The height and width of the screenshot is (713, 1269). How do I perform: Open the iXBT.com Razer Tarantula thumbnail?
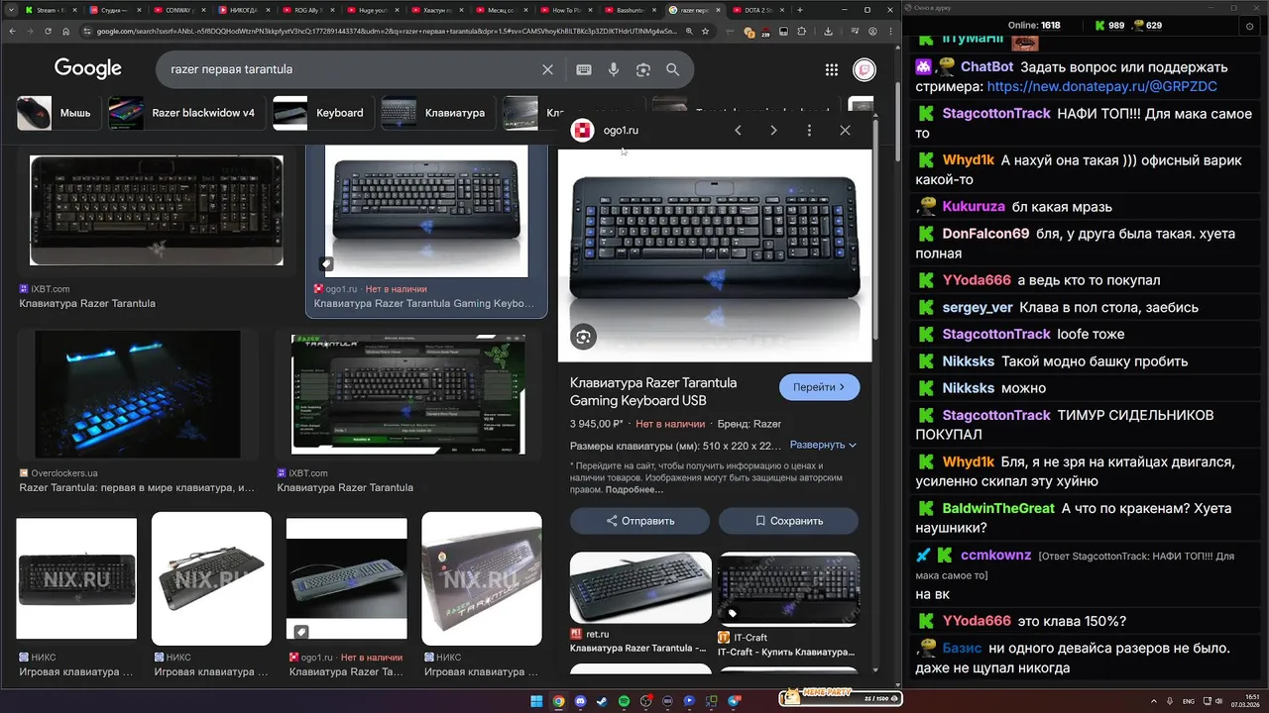pos(156,210)
